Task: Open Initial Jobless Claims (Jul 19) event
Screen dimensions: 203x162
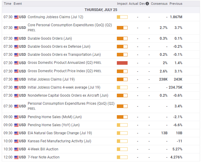Action: [x=51, y=79]
